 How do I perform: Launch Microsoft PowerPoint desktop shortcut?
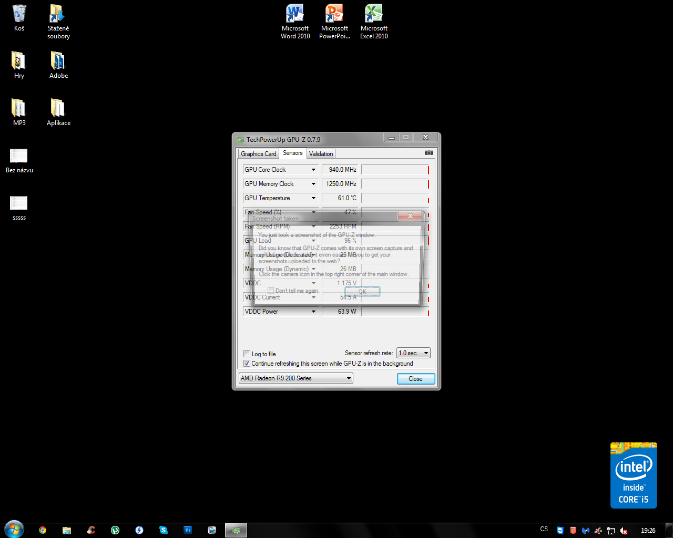point(334,22)
